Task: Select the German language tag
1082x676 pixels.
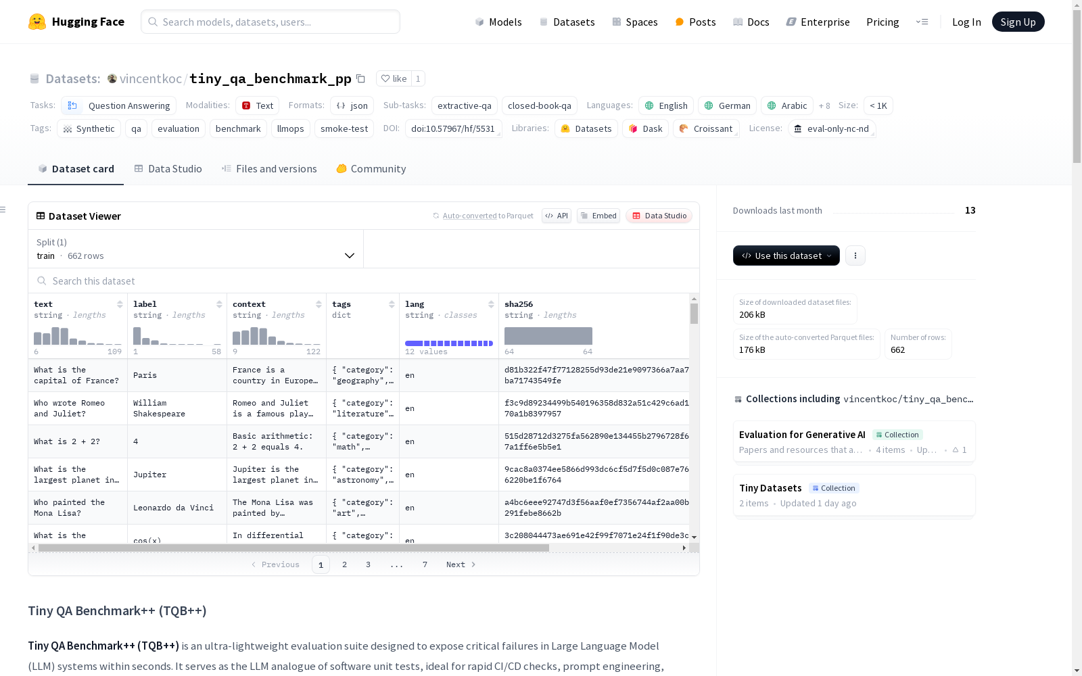Action: coord(727,105)
